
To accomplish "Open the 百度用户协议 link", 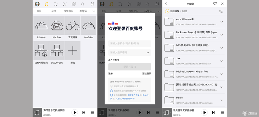I will pos(133,95).
